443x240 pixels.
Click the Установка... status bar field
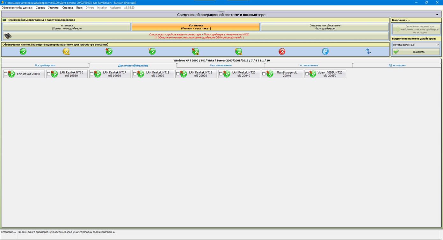click(x=8, y=232)
